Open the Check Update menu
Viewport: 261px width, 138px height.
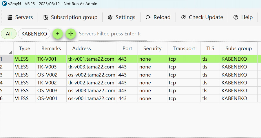click(x=202, y=17)
